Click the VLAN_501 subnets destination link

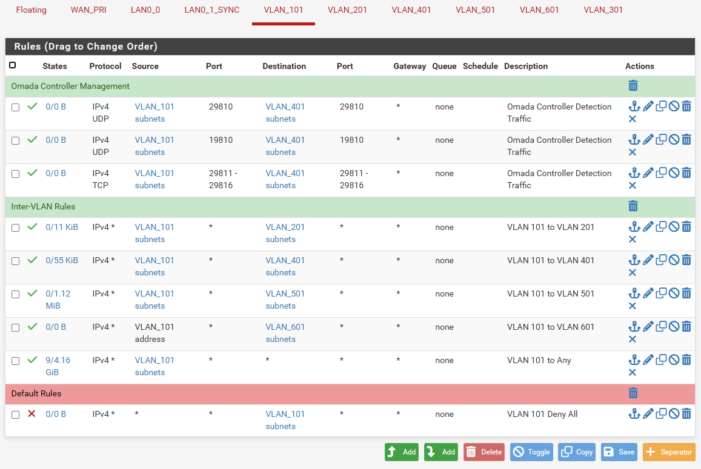pos(285,300)
